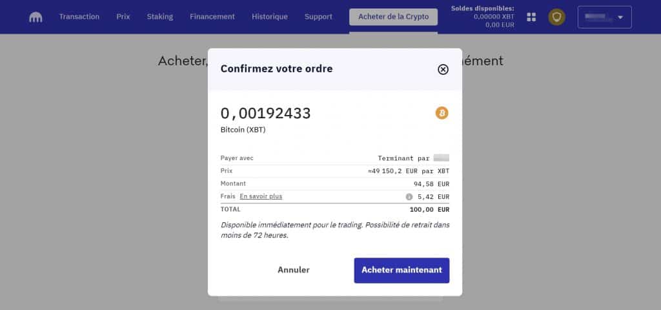Click the Kraken logo icon
661x310 pixels.
pyautogui.click(x=36, y=17)
